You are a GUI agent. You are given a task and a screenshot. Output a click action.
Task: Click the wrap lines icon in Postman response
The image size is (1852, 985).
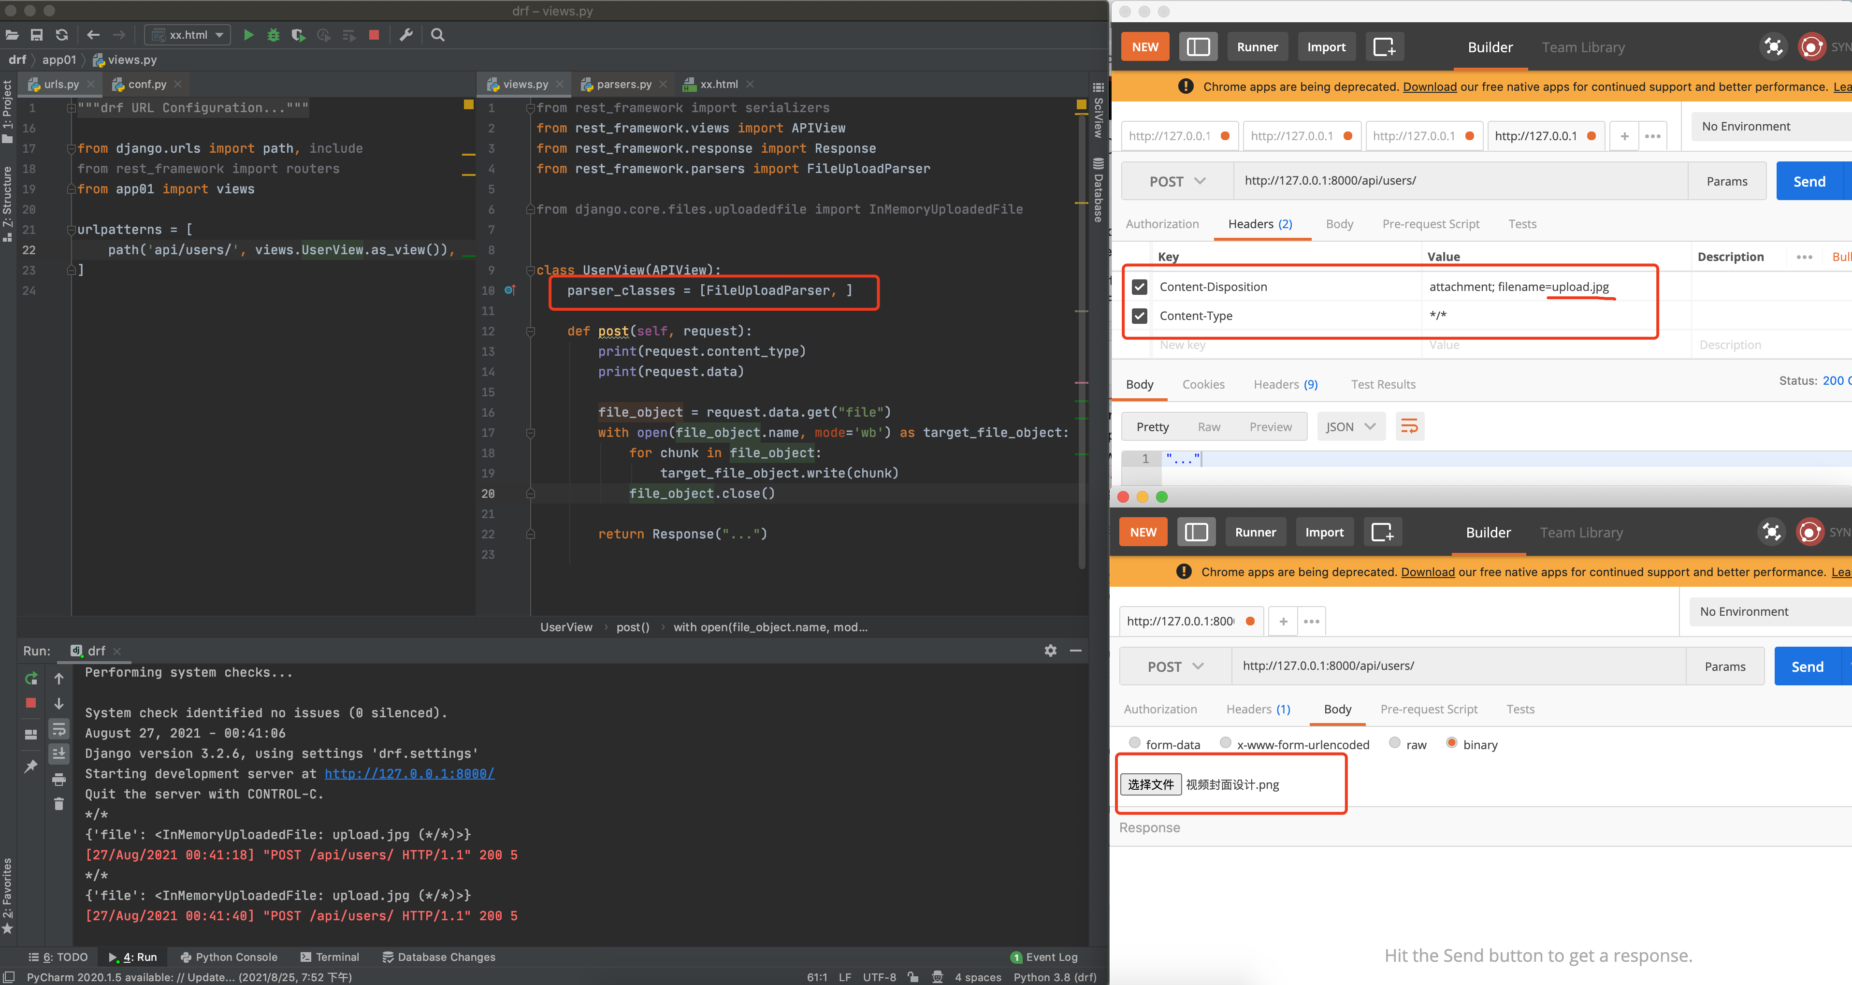click(x=1409, y=426)
